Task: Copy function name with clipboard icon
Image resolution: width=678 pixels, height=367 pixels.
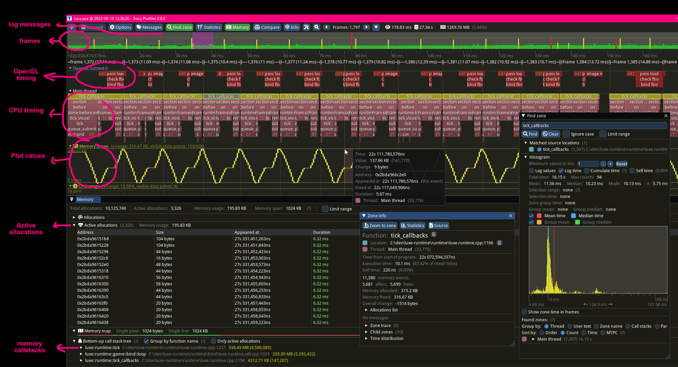Action: (434, 235)
